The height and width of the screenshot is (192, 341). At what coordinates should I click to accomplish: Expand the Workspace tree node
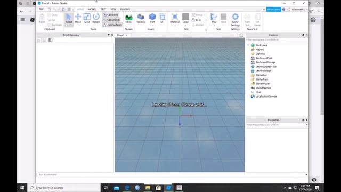tap(248, 45)
